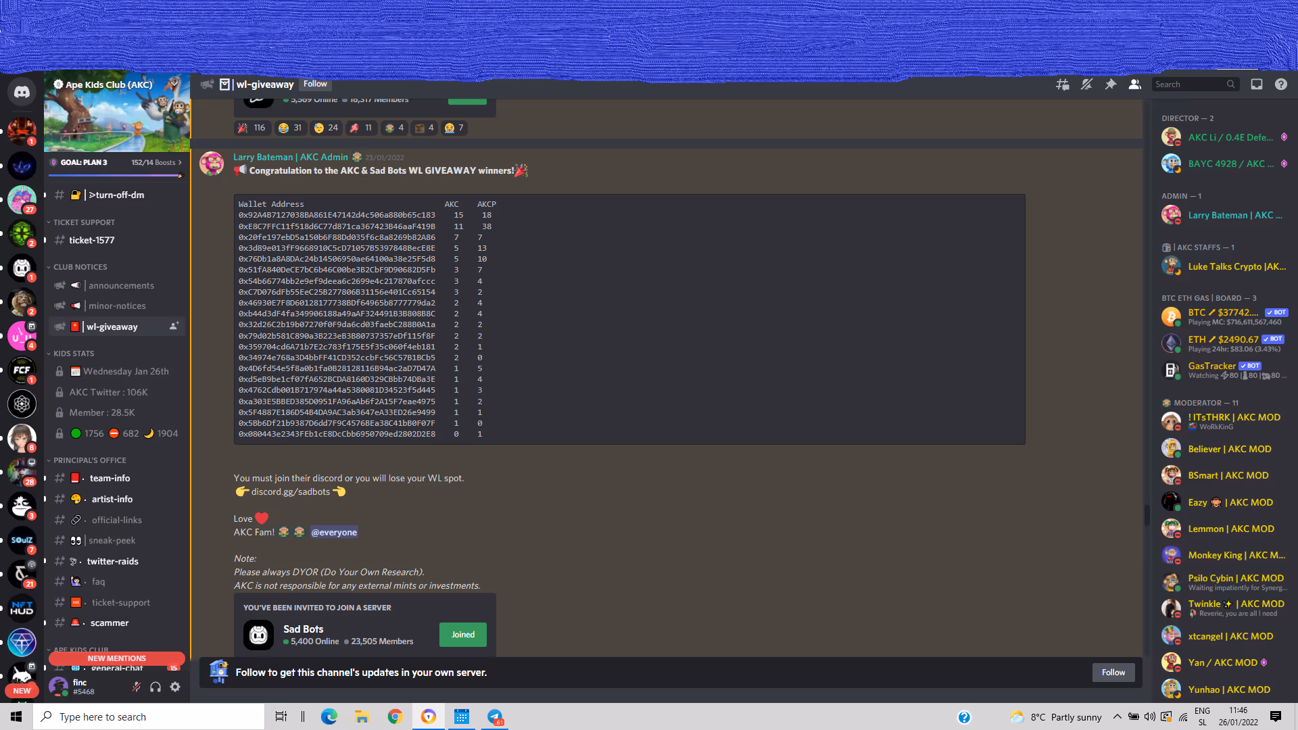Viewport: 1298px width, 730px height.
Task: Open notification settings bell icon
Action: (x=1086, y=84)
